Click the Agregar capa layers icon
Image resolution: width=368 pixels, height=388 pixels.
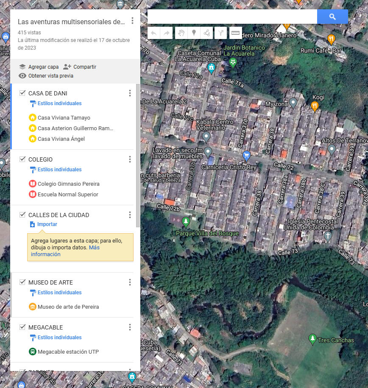pyautogui.click(x=22, y=67)
